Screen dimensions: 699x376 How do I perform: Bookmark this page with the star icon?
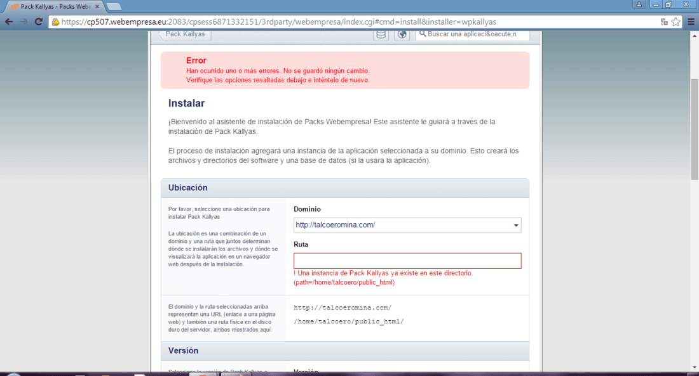[676, 22]
